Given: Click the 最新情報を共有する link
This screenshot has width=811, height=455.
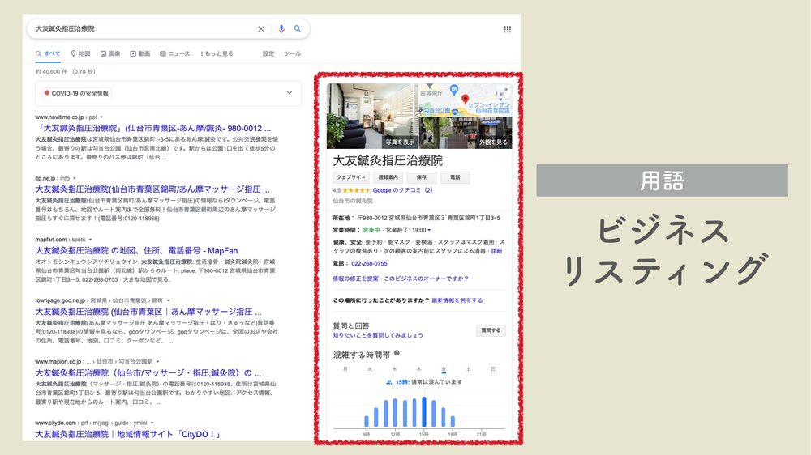Looking at the screenshot, I should pos(457,300).
